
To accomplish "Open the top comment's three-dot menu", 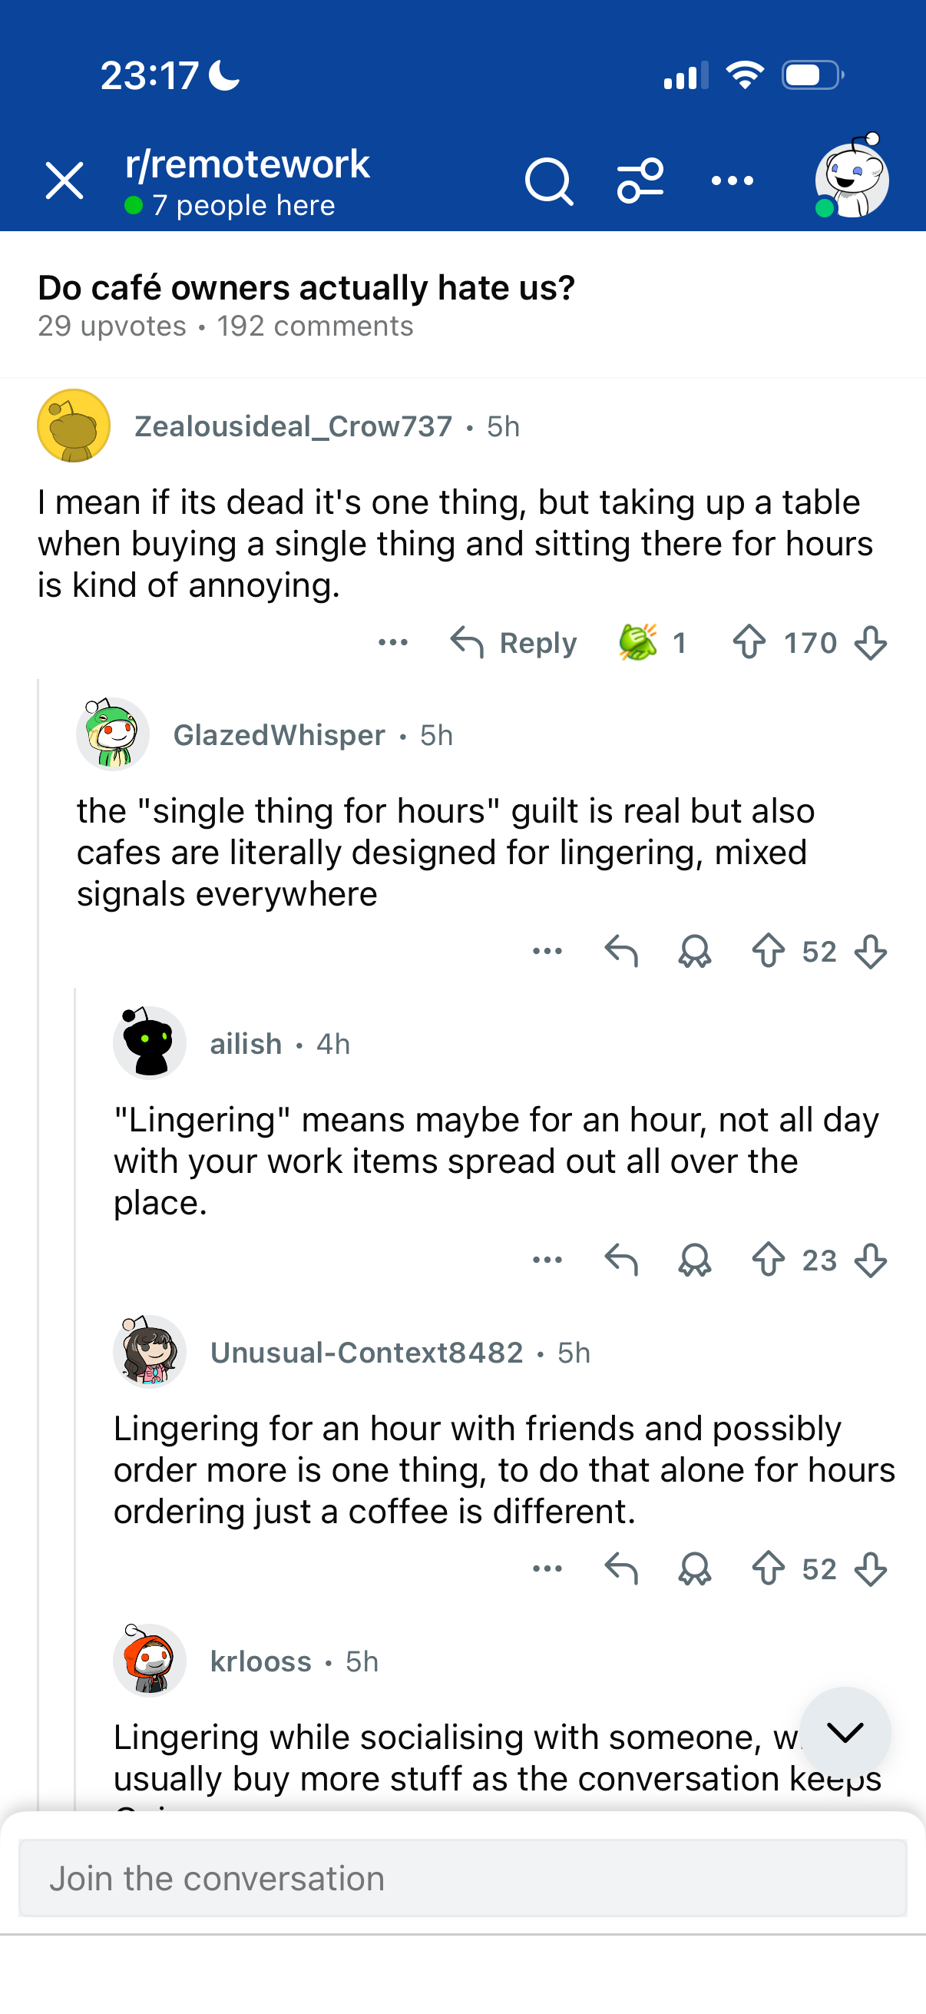I will coord(393,643).
